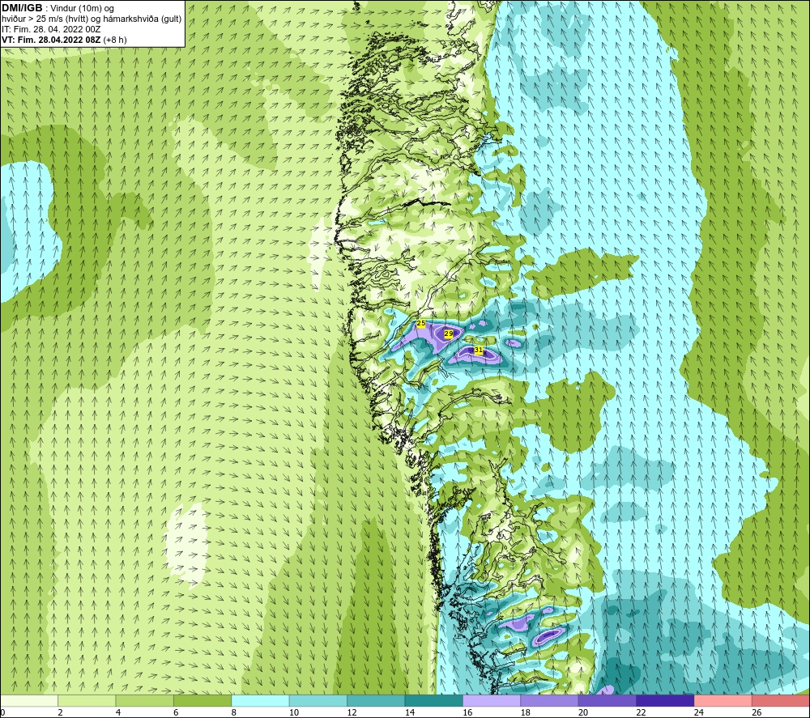Click the 0–2 m/s pale color swatch
Screen dimensions: 810x718
point(29,700)
